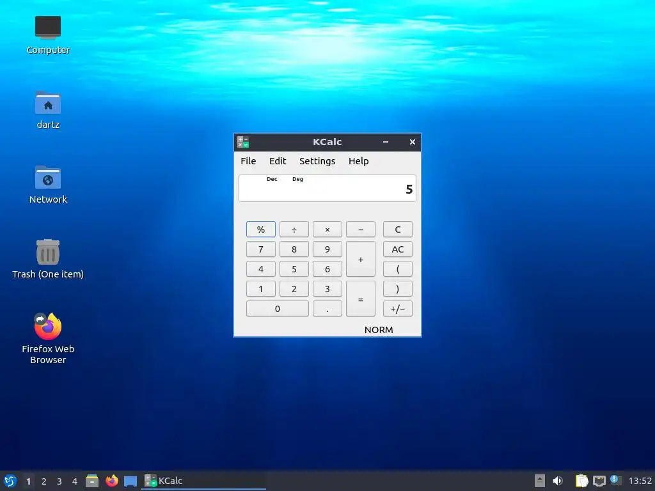
Task: Click digit 9 button
Action: pyautogui.click(x=327, y=249)
